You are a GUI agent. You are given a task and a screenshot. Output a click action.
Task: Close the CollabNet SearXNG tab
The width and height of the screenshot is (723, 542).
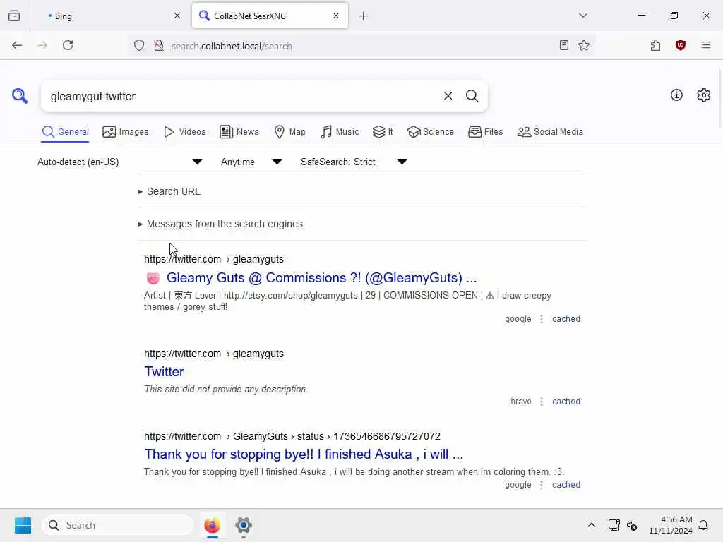click(x=335, y=16)
